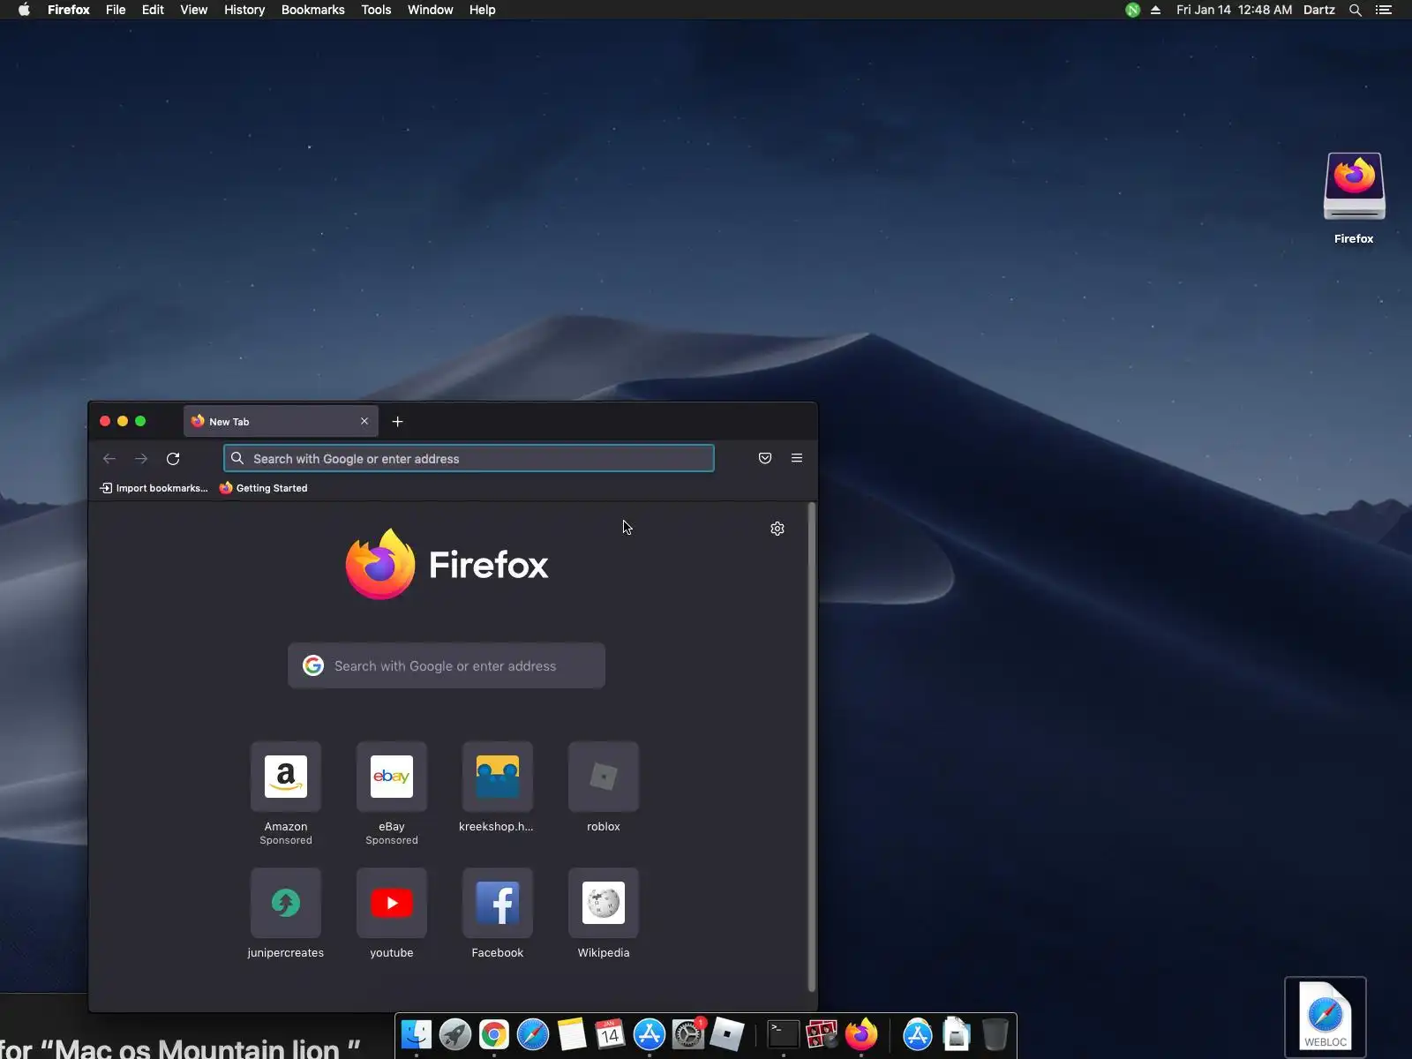The height and width of the screenshot is (1059, 1412).
Task: Open the document folder stack in dock
Action: [x=957, y=1034]
